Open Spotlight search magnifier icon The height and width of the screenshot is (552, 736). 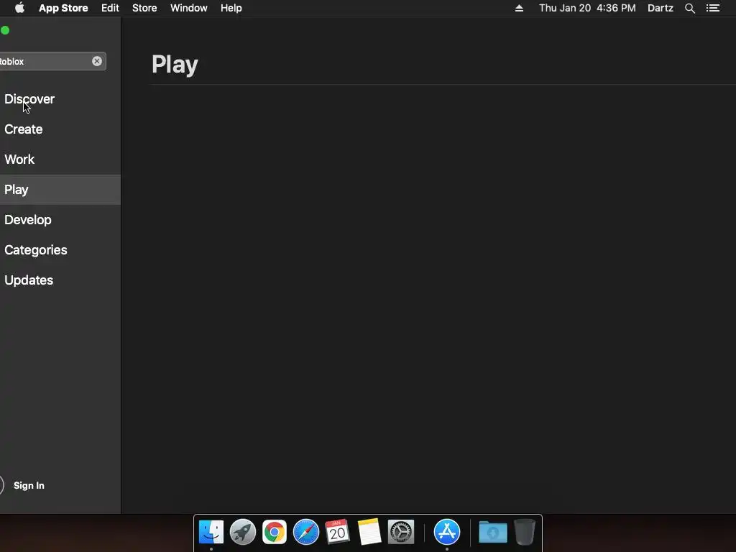pyautogui.click(x=690, y=8)
